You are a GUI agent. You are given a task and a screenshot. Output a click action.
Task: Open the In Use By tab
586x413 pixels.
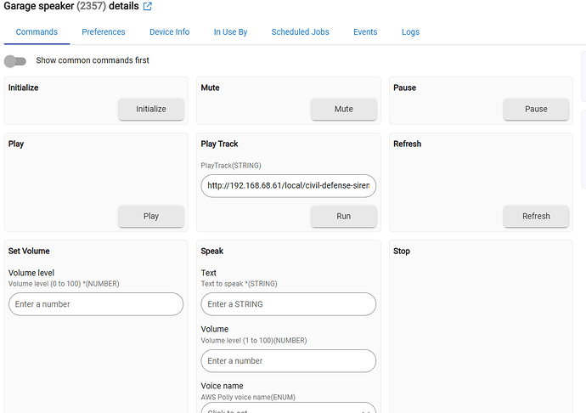coord(230,32)
